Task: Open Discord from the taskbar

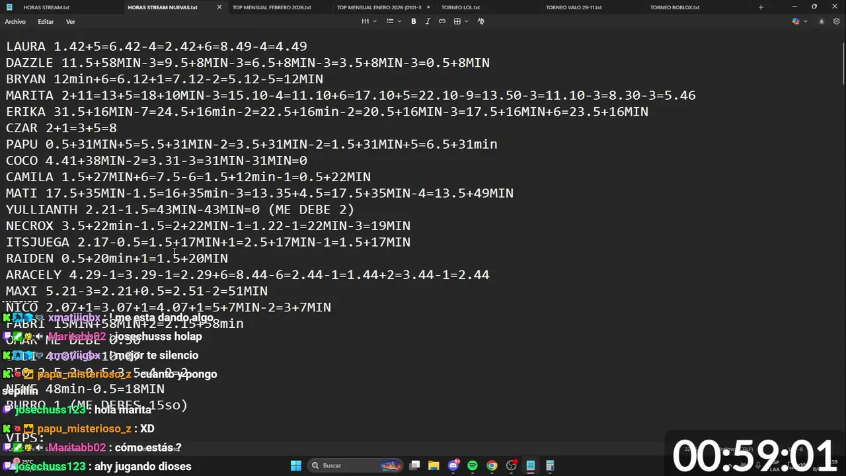Action: 453,465
